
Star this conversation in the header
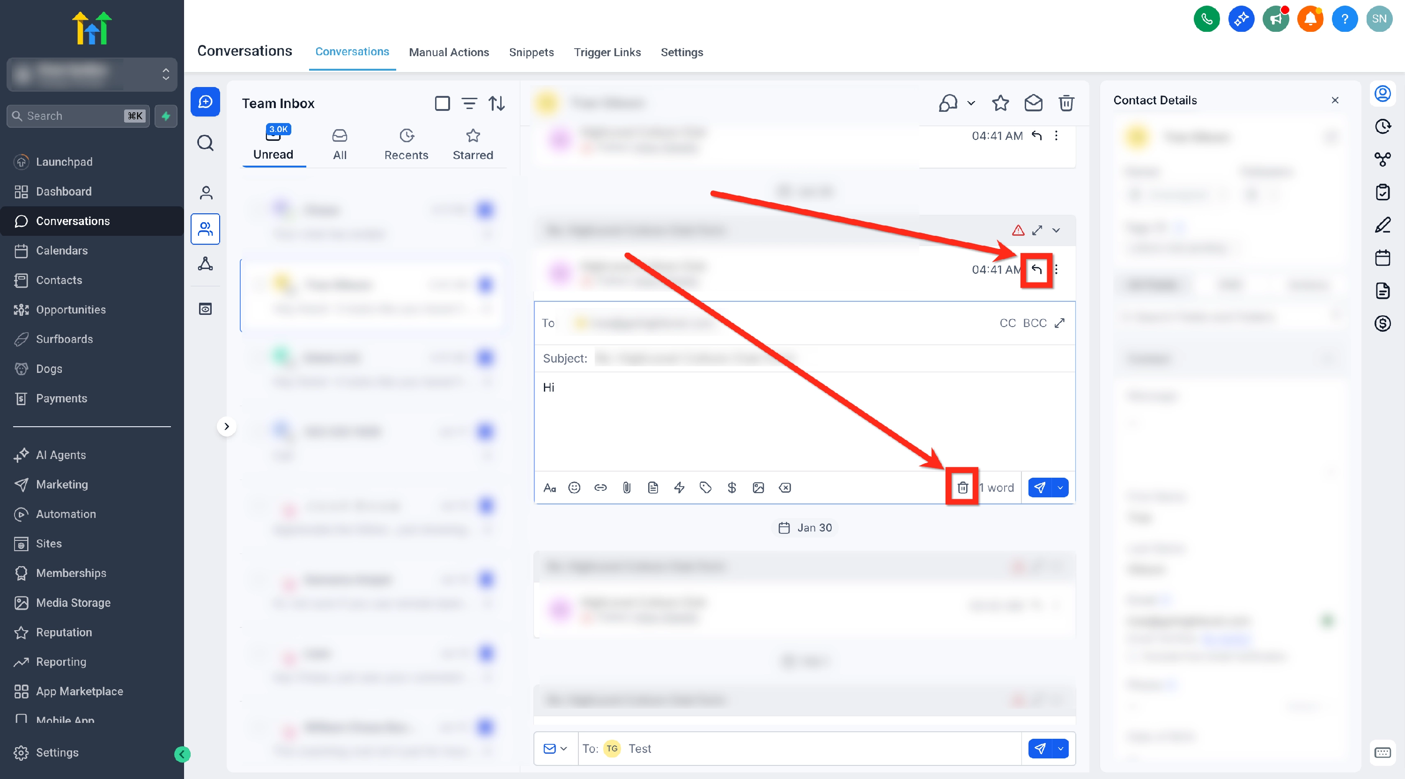click(1000, 103)
